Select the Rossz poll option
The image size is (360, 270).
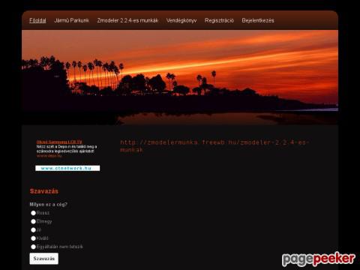point(33,213)
